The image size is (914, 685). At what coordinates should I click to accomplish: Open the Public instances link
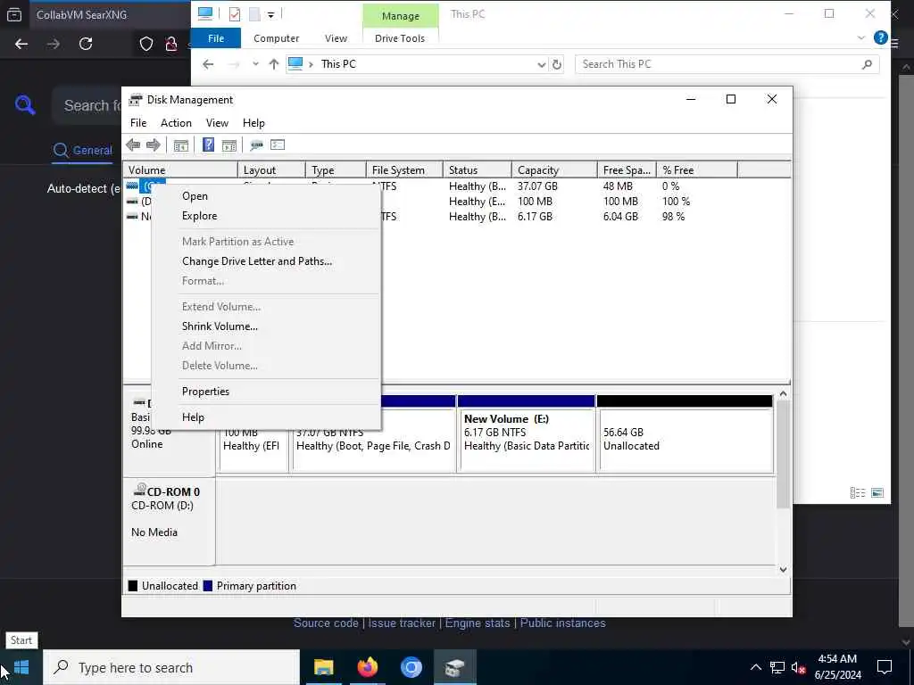[562, 623]
